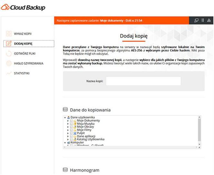Click the tree scrollbar up arrow
The width and height of the screenshot is (214, 175).
tap(199, 117)
